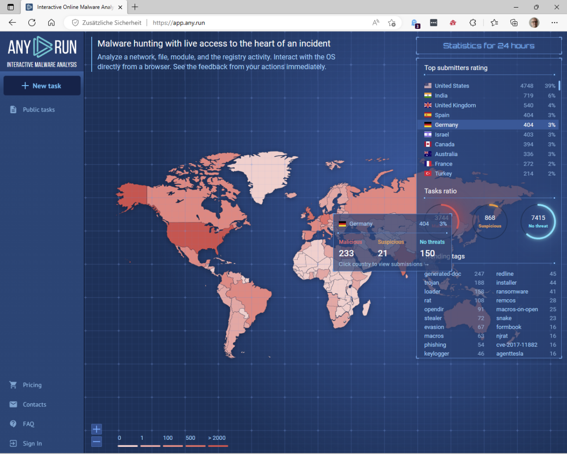Click the Pricing shopping cart icon

(x=13, y=385)
